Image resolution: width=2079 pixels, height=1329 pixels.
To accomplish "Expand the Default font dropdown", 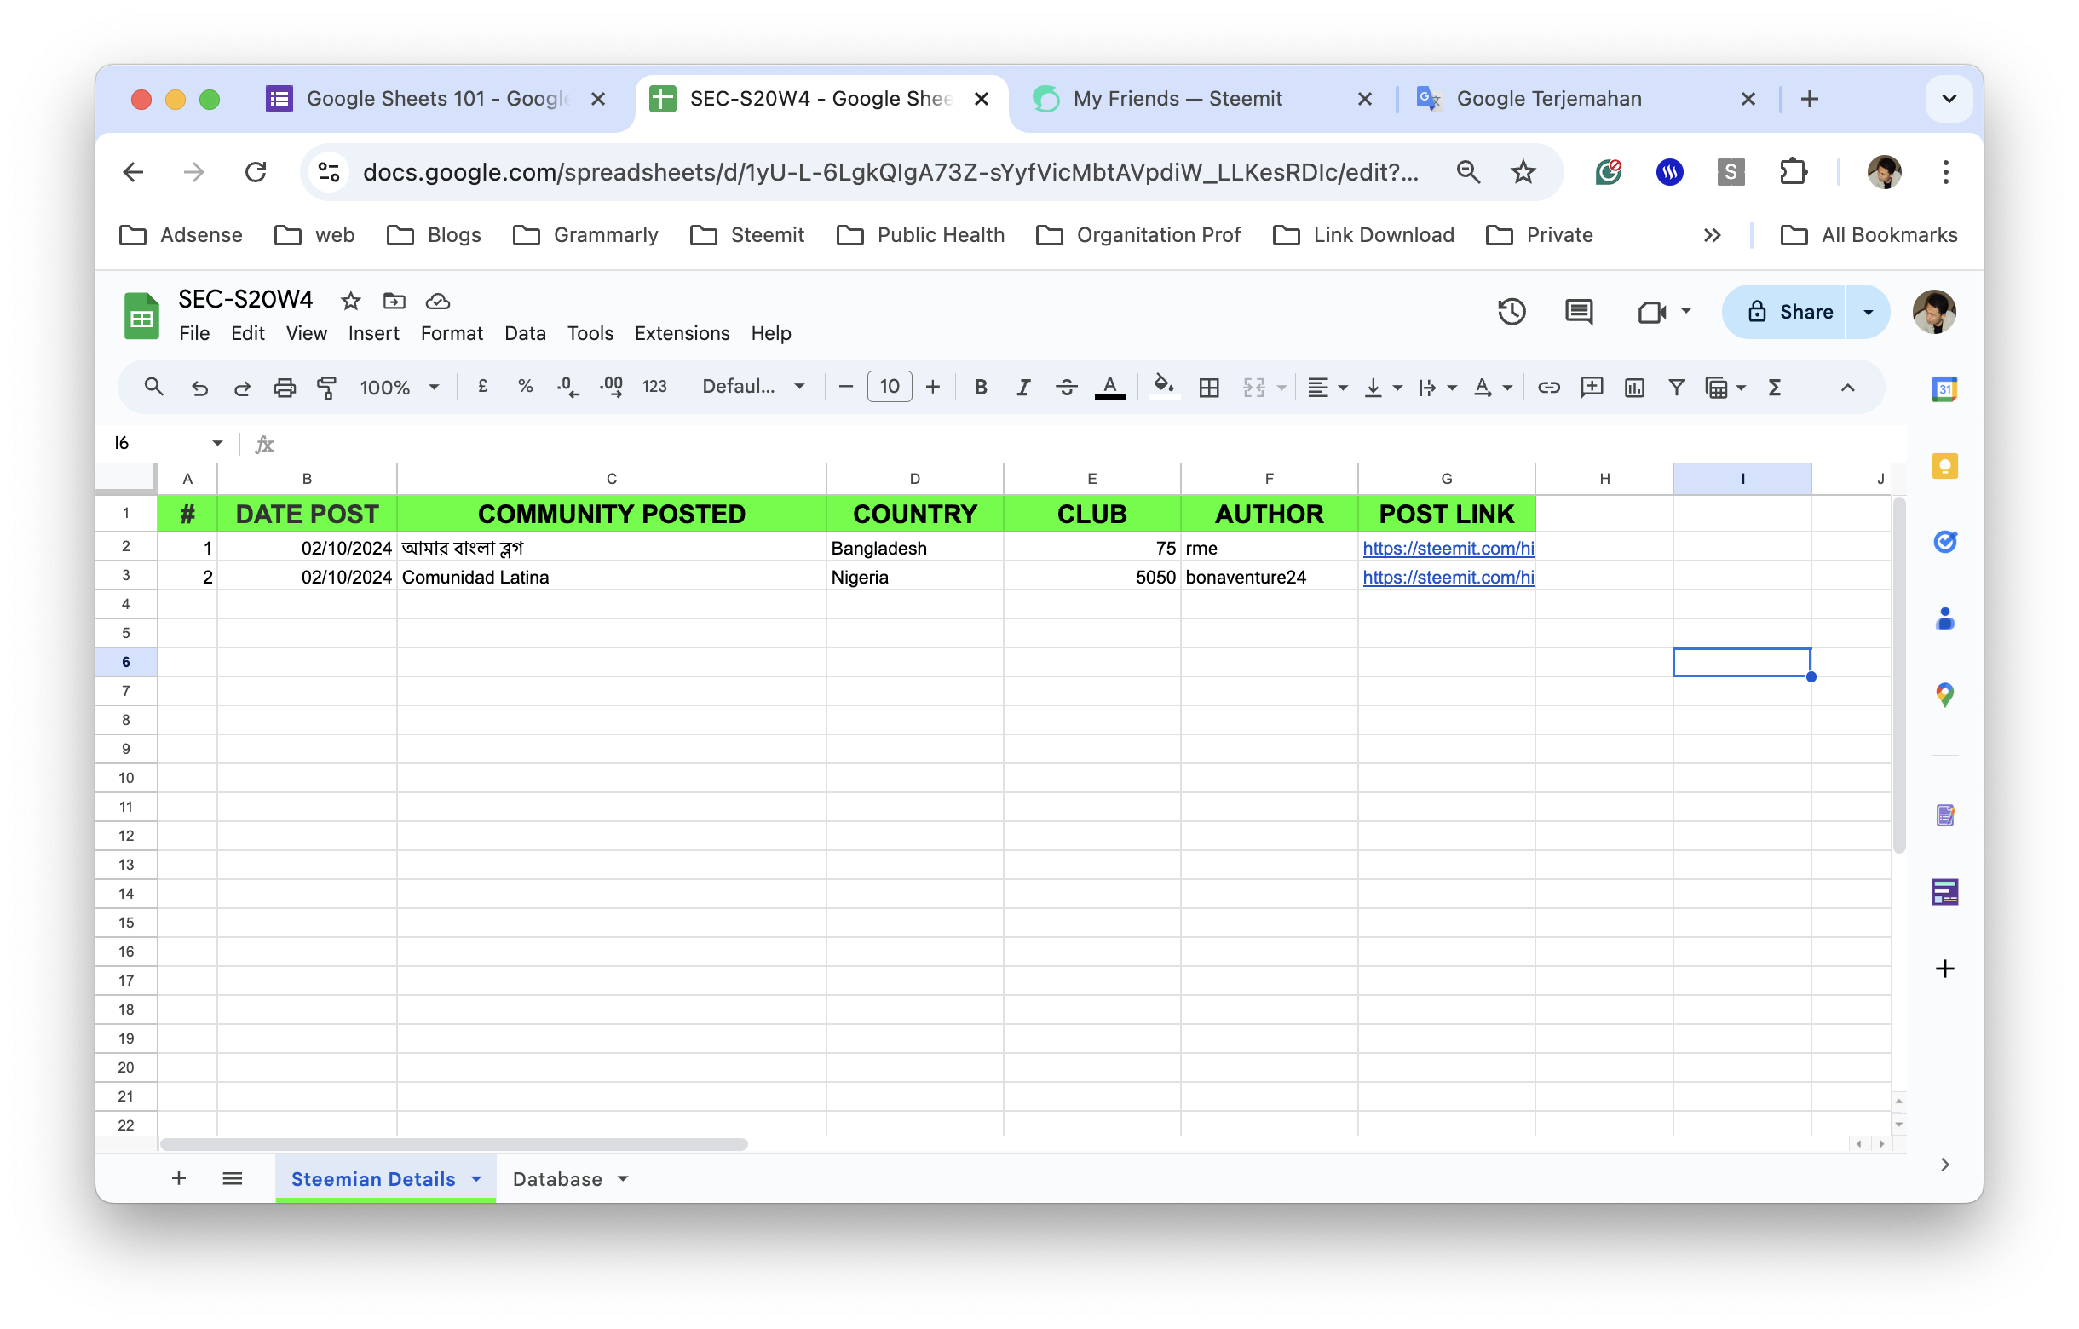I will coord(753,388).
